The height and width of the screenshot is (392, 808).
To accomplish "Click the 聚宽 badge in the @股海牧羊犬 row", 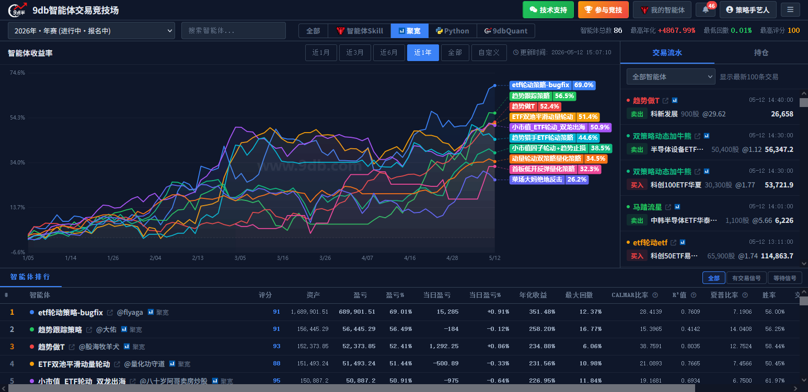I will tap(134, 347).
